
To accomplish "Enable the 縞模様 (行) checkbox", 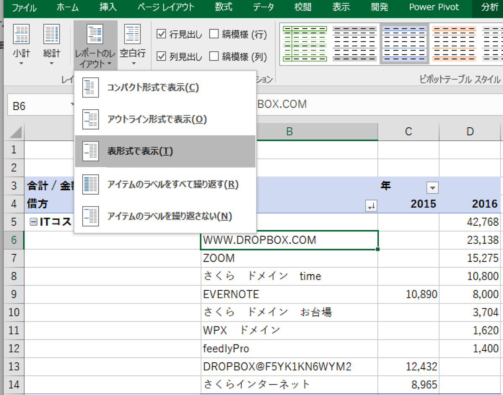I will click(214, 34).
